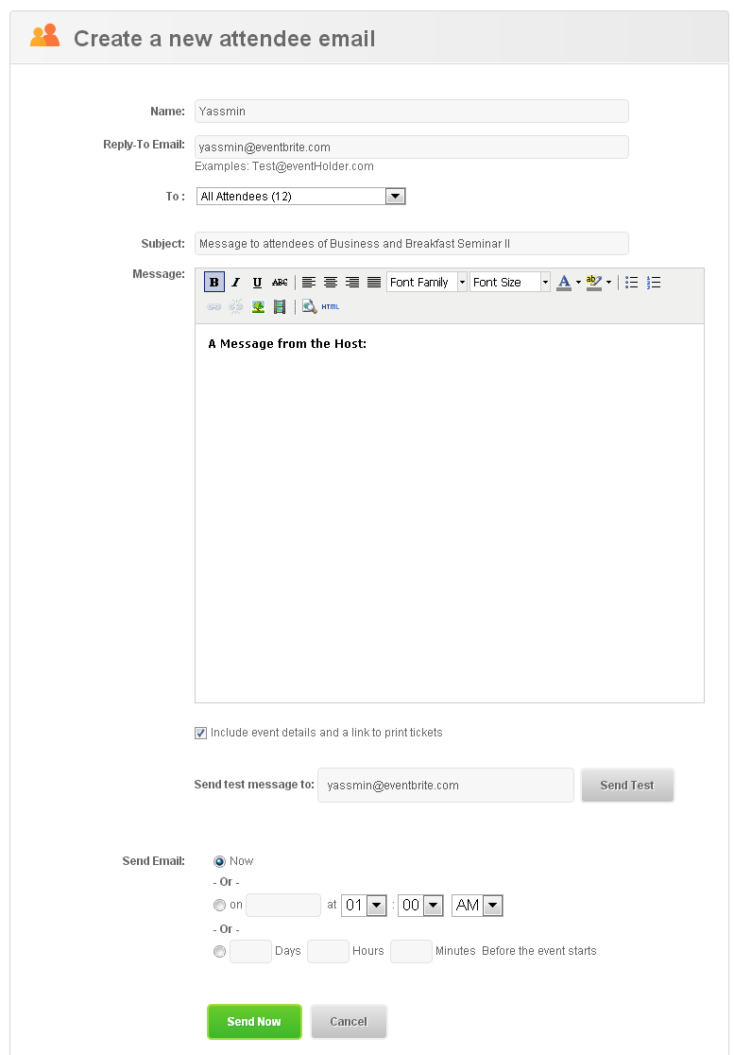Insert an image into the message
Image resolution: width=734 pixels, height=1055 pixels.
pyautogui.click(x=258, y=307)
